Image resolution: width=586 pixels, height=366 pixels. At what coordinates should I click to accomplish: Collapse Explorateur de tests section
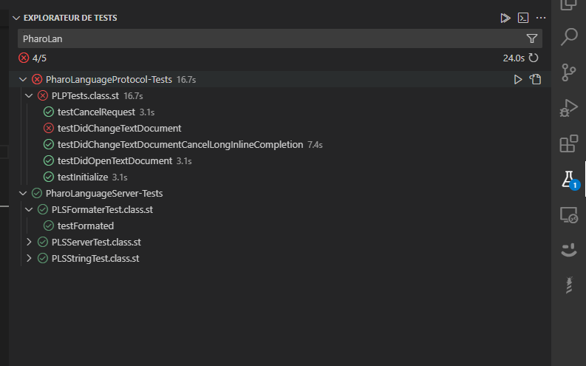16,18
